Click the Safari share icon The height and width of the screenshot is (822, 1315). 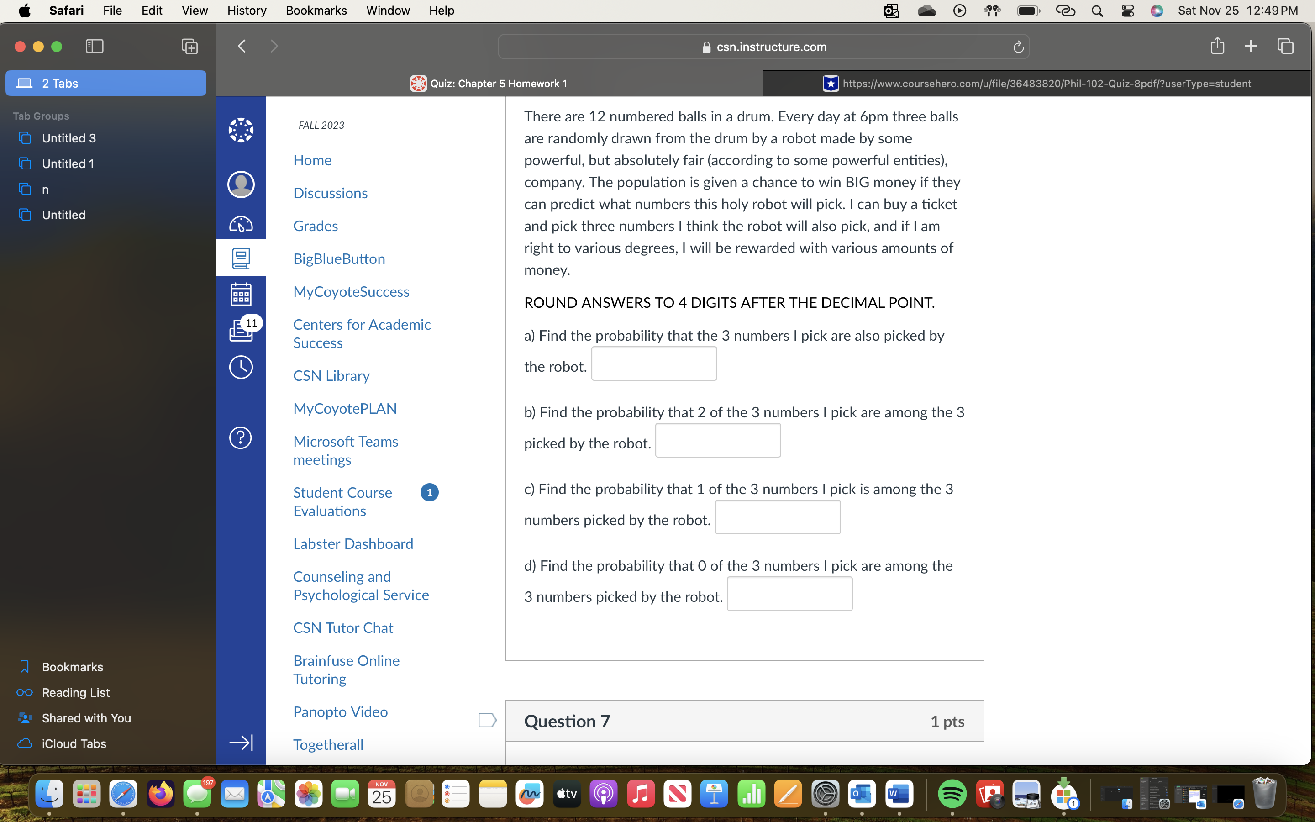coord(1217,46)
